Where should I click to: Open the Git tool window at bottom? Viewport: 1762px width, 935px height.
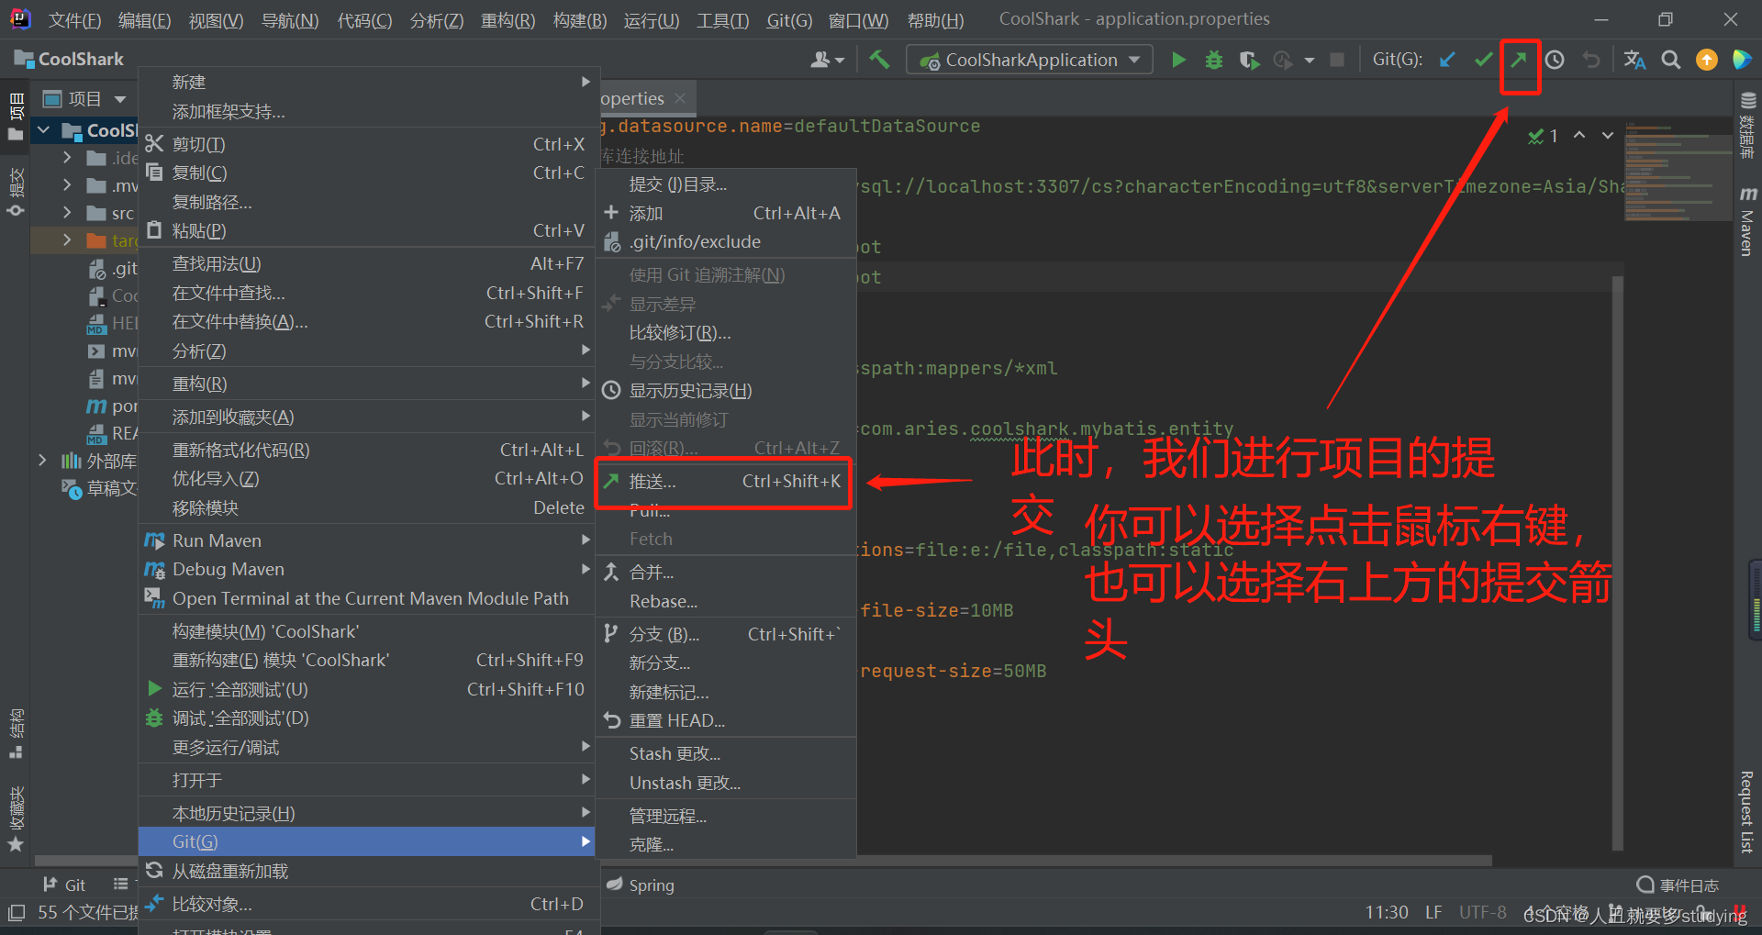[x=64, y=885]
